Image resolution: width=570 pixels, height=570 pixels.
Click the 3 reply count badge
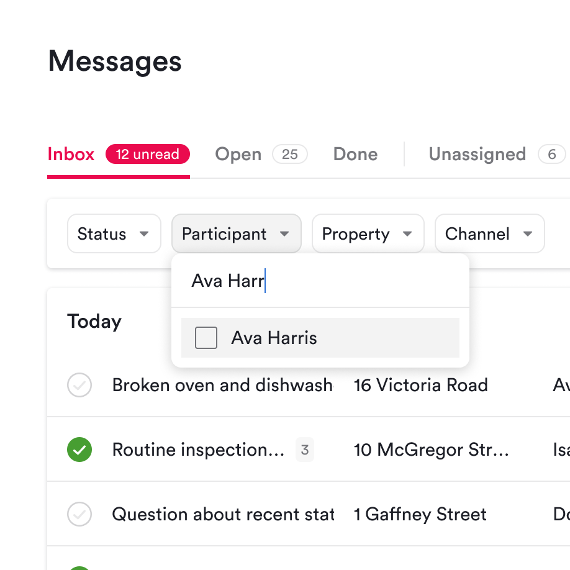pos(305,450)
